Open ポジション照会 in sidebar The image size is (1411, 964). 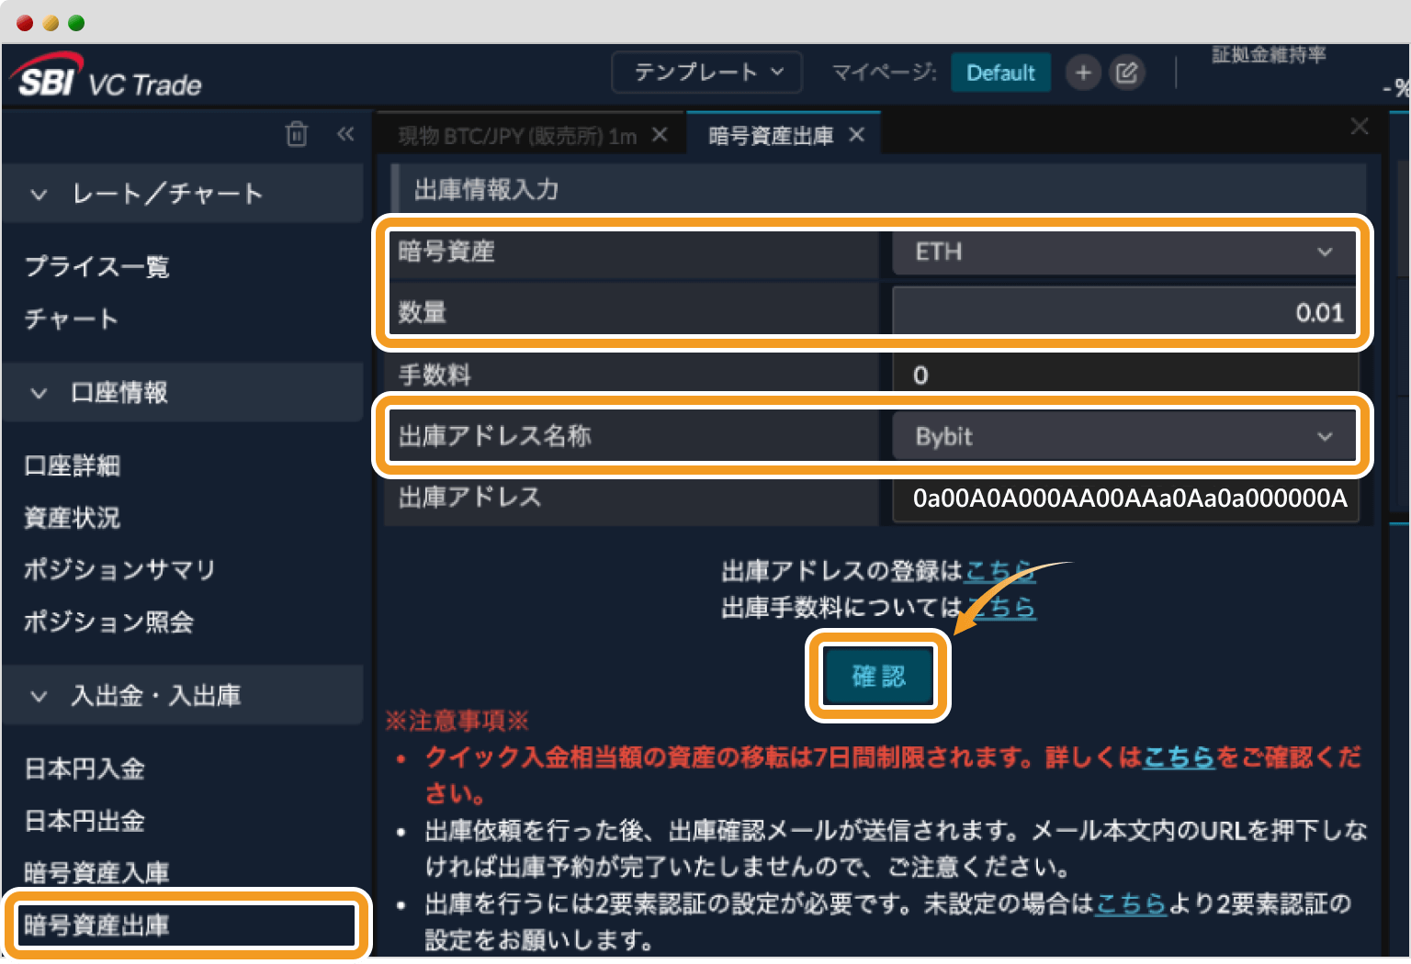pos(109,622)
